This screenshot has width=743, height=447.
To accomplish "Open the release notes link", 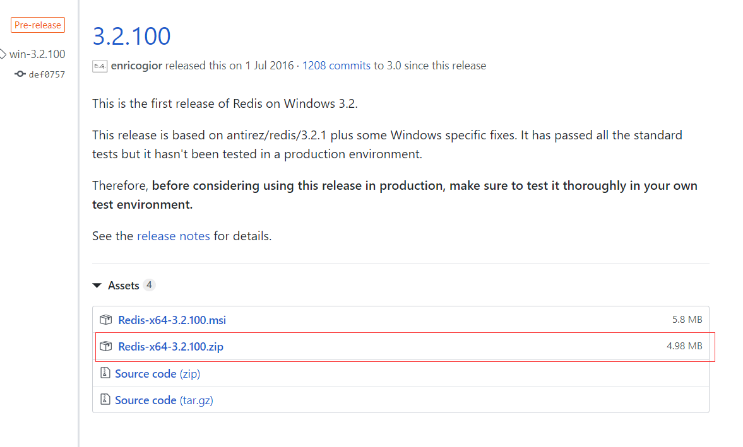I will pyautogui.click(x=174, y=236).
